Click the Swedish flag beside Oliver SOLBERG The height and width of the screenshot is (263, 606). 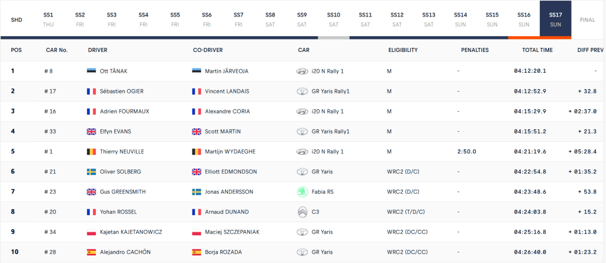pyautogui.click(x=91, y=171)
